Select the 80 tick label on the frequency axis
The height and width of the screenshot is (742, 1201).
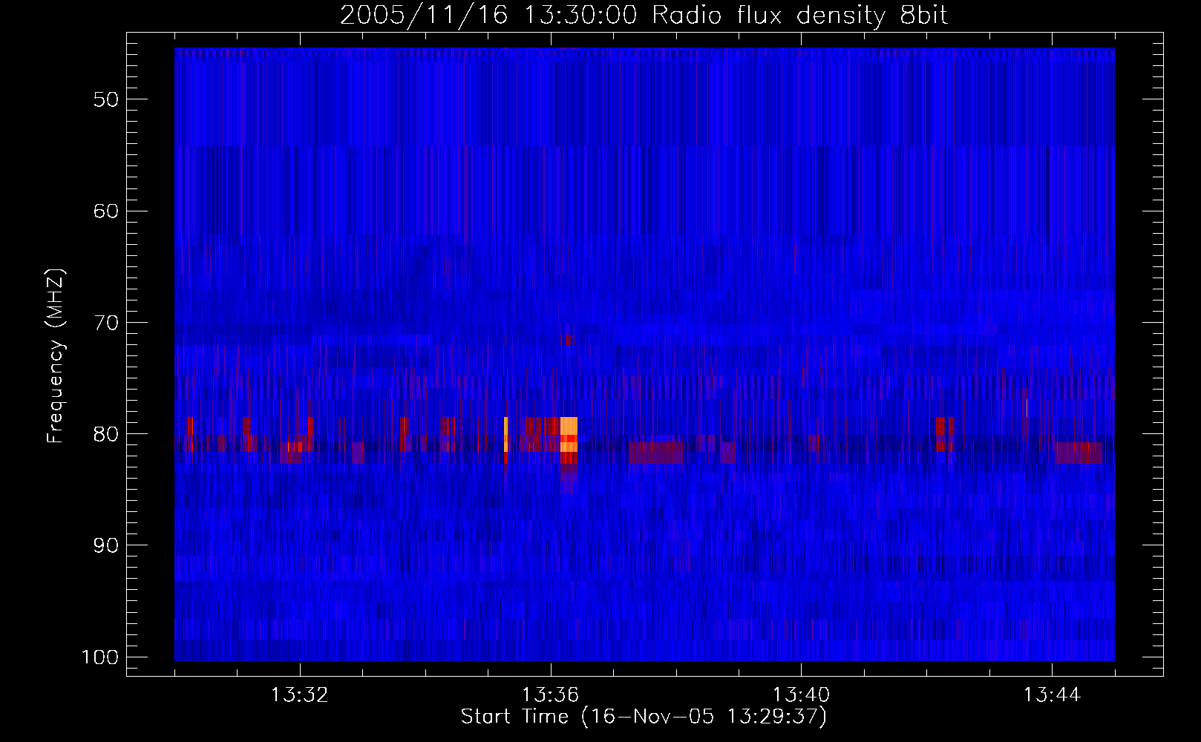[106, 434]
